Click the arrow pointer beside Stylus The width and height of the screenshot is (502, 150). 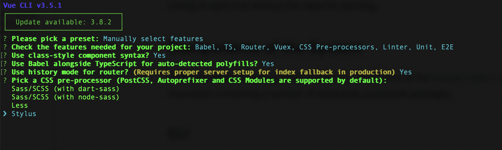coord(4,114)
